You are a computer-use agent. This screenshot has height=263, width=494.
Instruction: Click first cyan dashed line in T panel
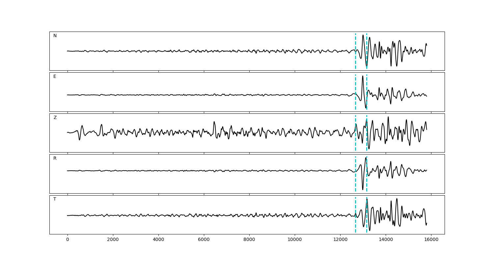click(x=355, y=224)
